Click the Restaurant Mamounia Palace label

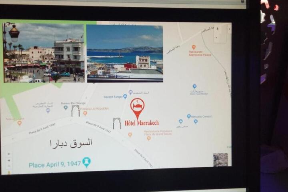click(200, 53)
